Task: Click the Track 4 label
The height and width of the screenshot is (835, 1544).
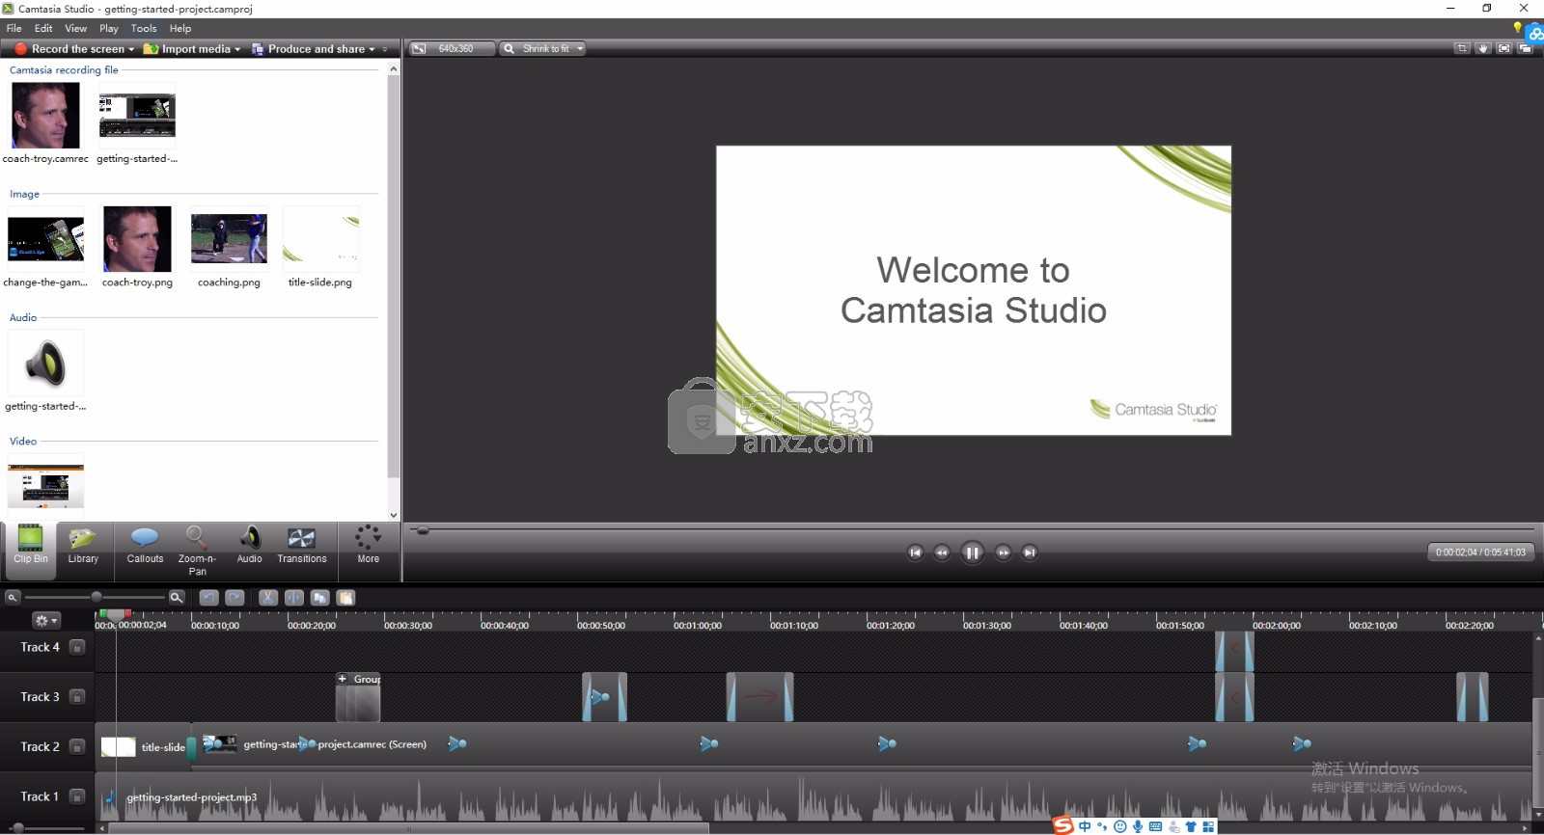Action: [40, 647]
